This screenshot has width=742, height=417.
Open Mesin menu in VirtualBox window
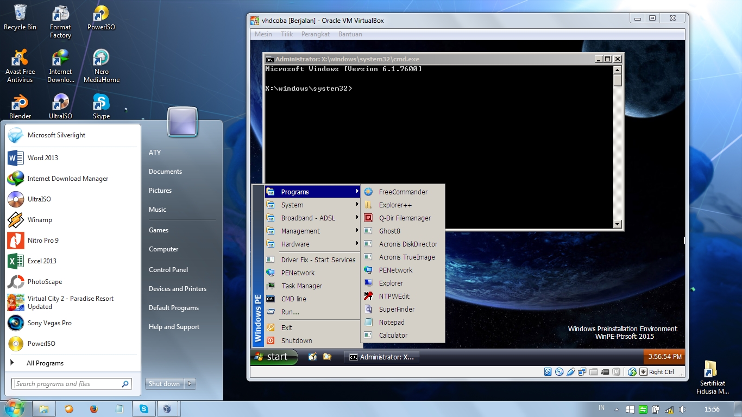(263, 34)
